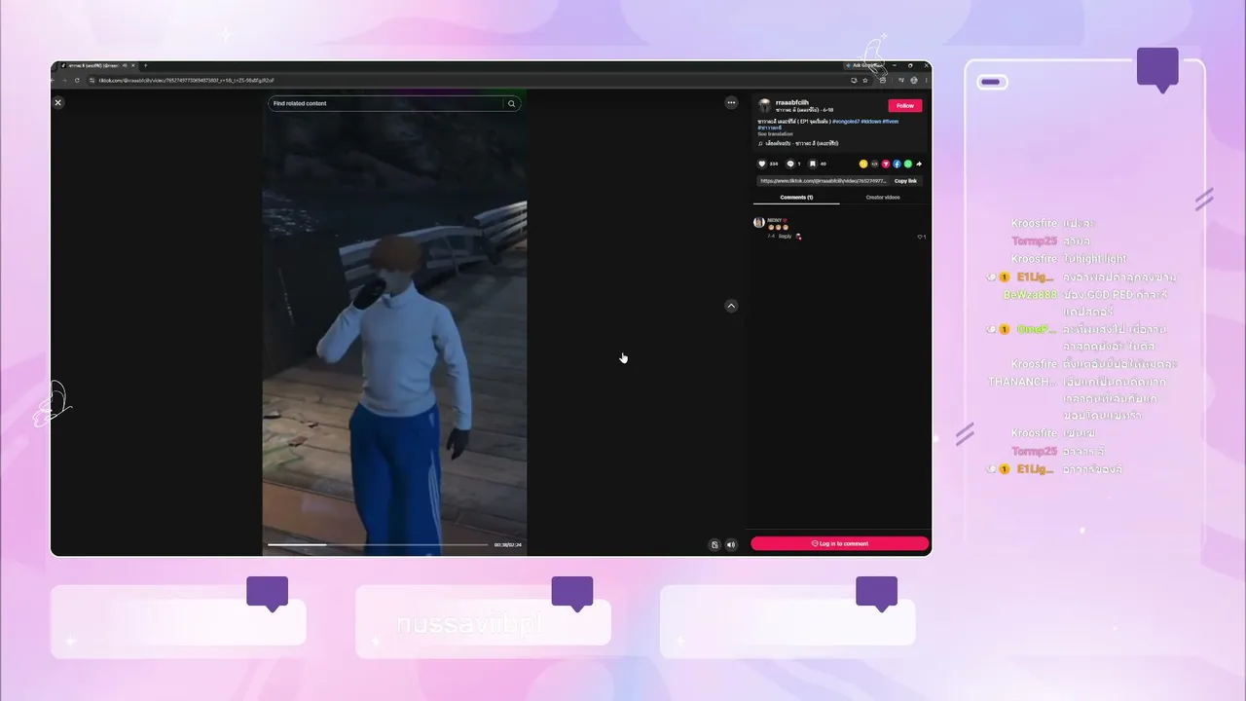Open the video's sound track link
This screenshot has width=1246, height=701.
point(802,143)
